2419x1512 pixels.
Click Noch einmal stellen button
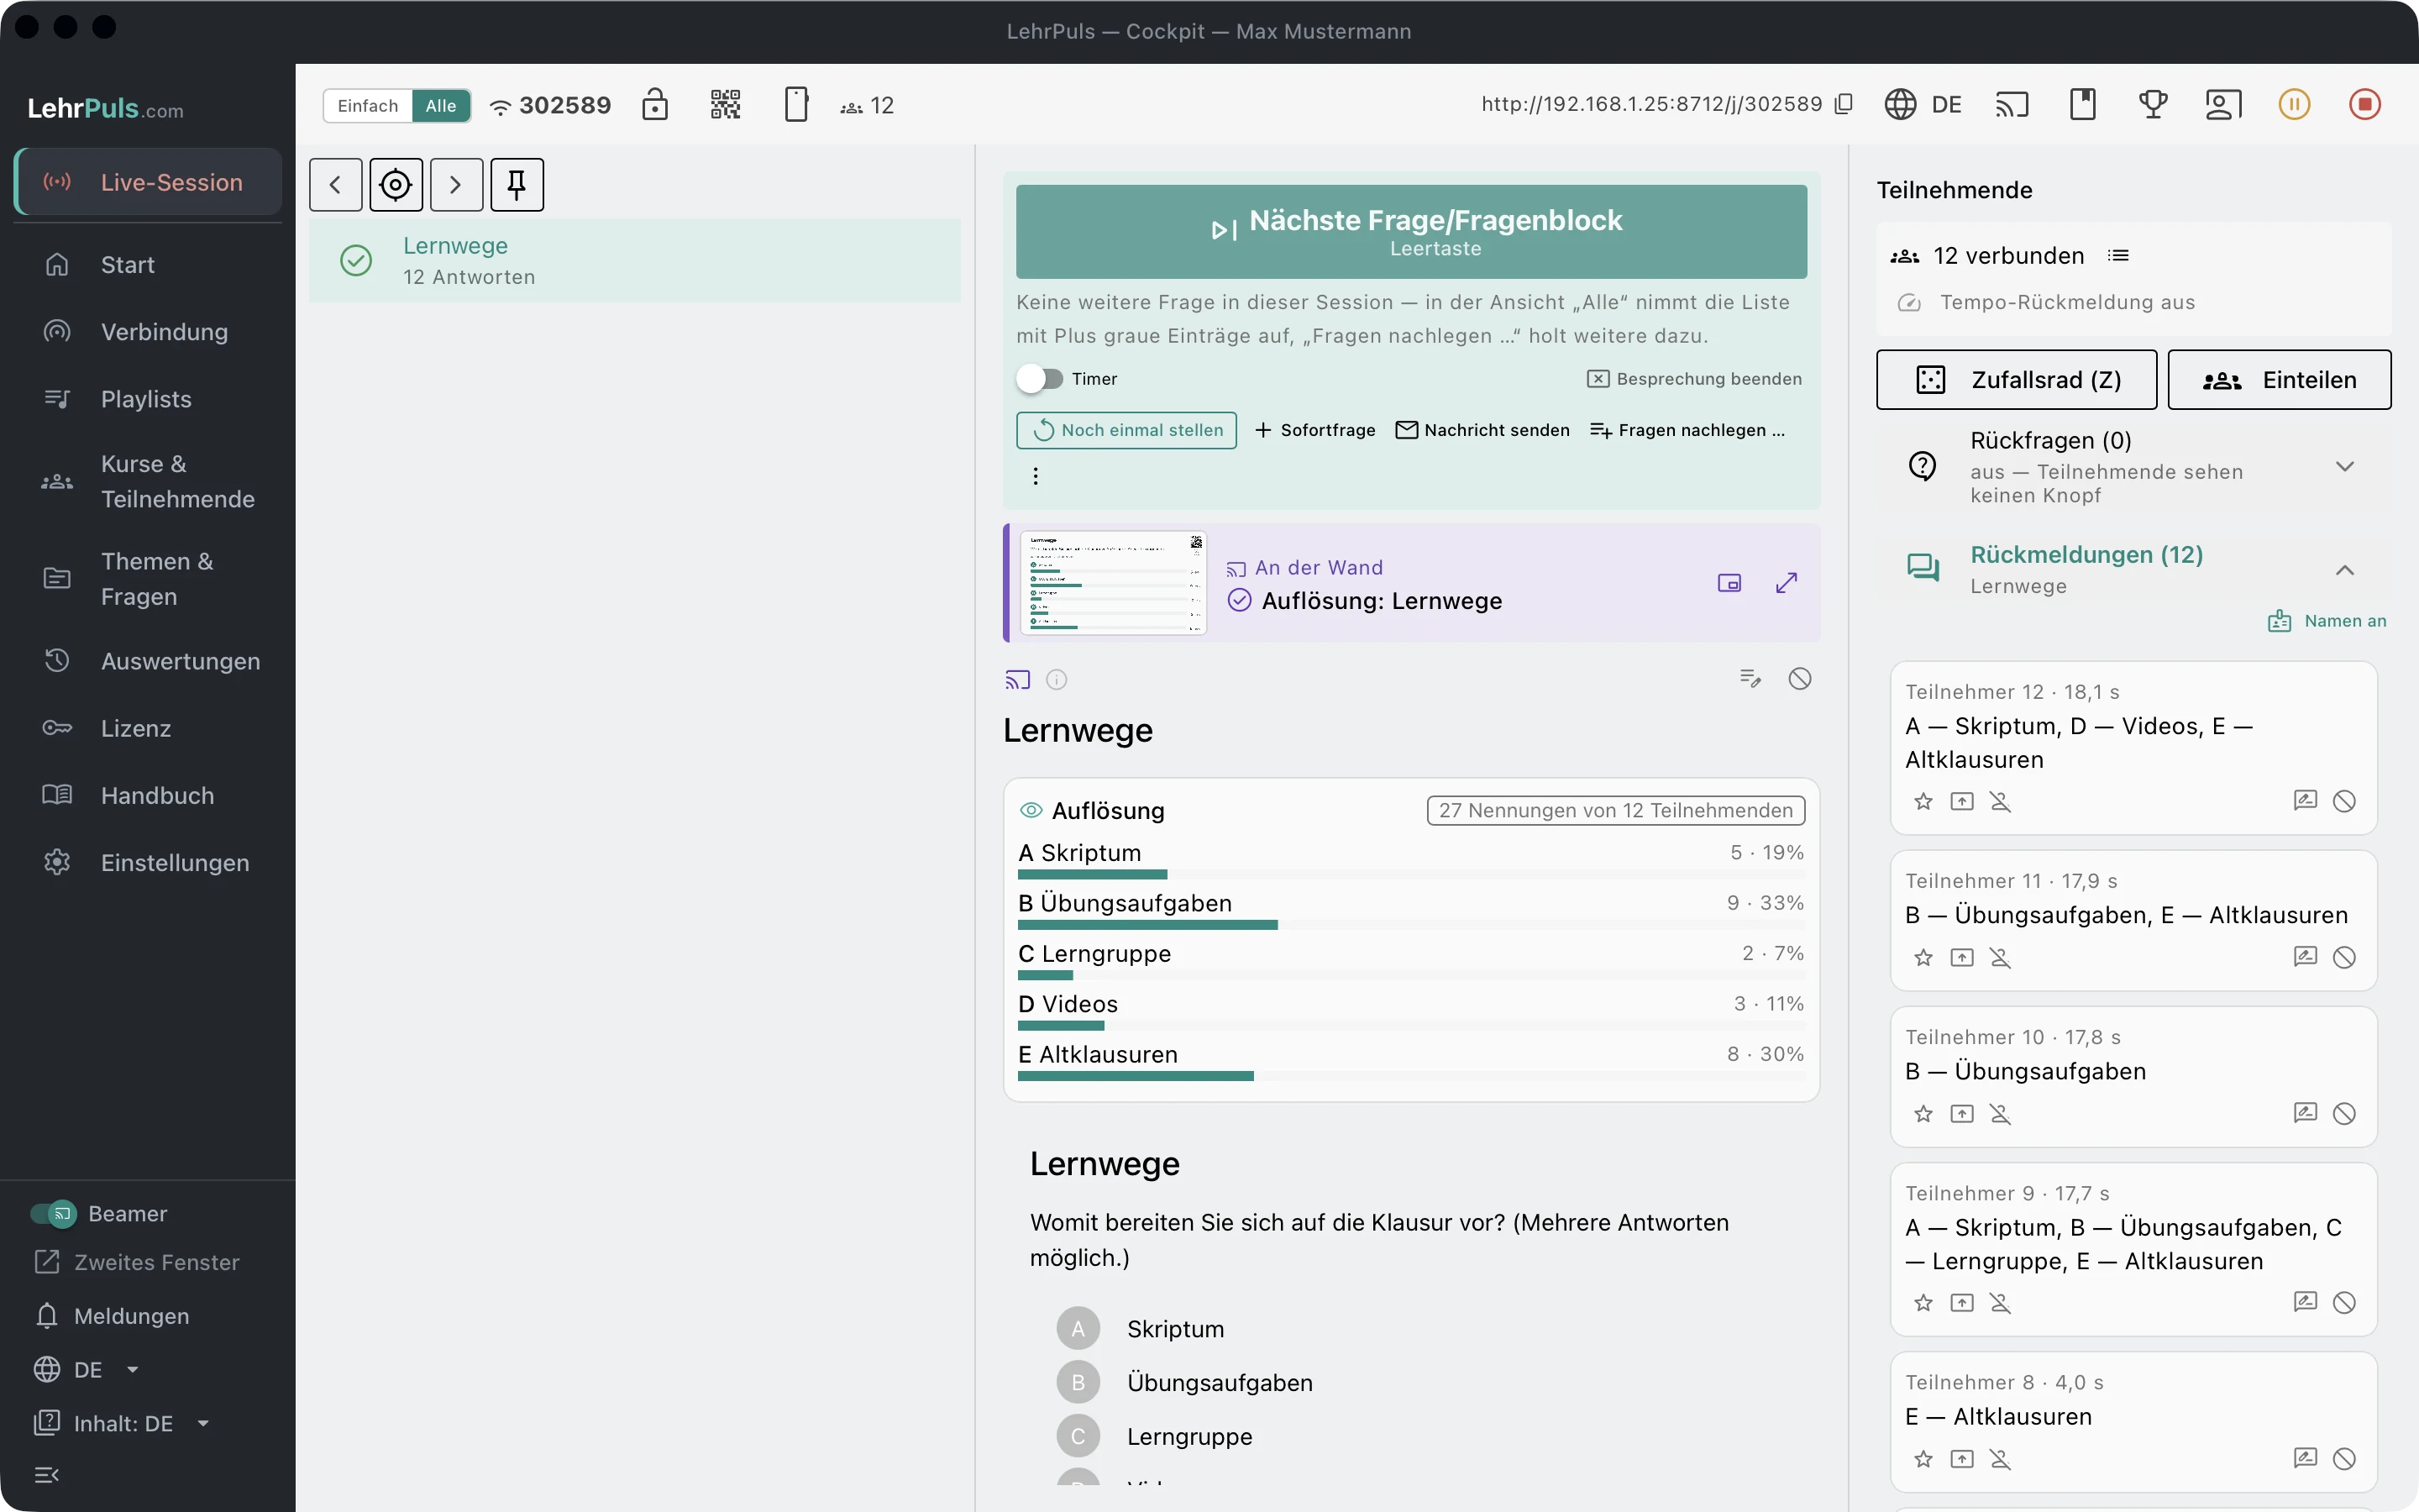(x=1126, y=430)
